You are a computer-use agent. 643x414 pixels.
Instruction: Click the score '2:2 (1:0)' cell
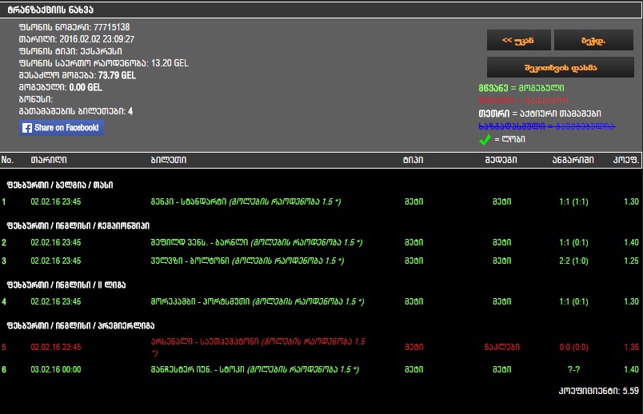573,261
